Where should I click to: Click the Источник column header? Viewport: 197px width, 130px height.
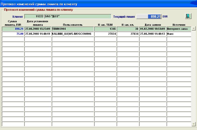pos(179,25)
